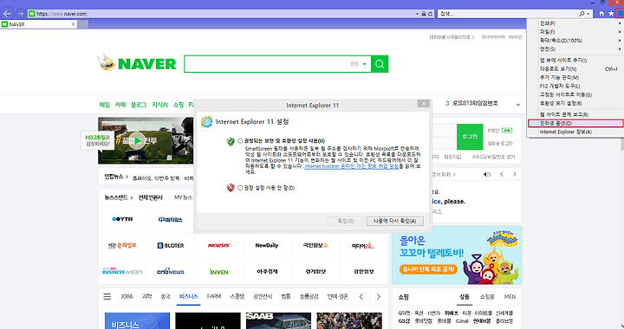Switch to the 비즈니스 topic tab

click(x=188, y=296)
